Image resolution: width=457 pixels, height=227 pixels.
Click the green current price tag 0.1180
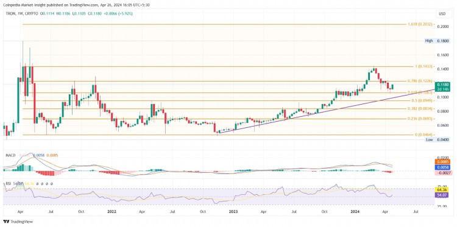click(x=442, y=87)
